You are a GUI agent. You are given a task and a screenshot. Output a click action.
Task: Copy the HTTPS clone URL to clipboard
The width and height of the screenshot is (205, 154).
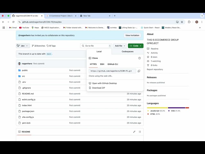point(139,71)
